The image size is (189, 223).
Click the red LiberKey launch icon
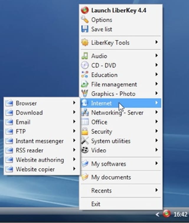85,10
